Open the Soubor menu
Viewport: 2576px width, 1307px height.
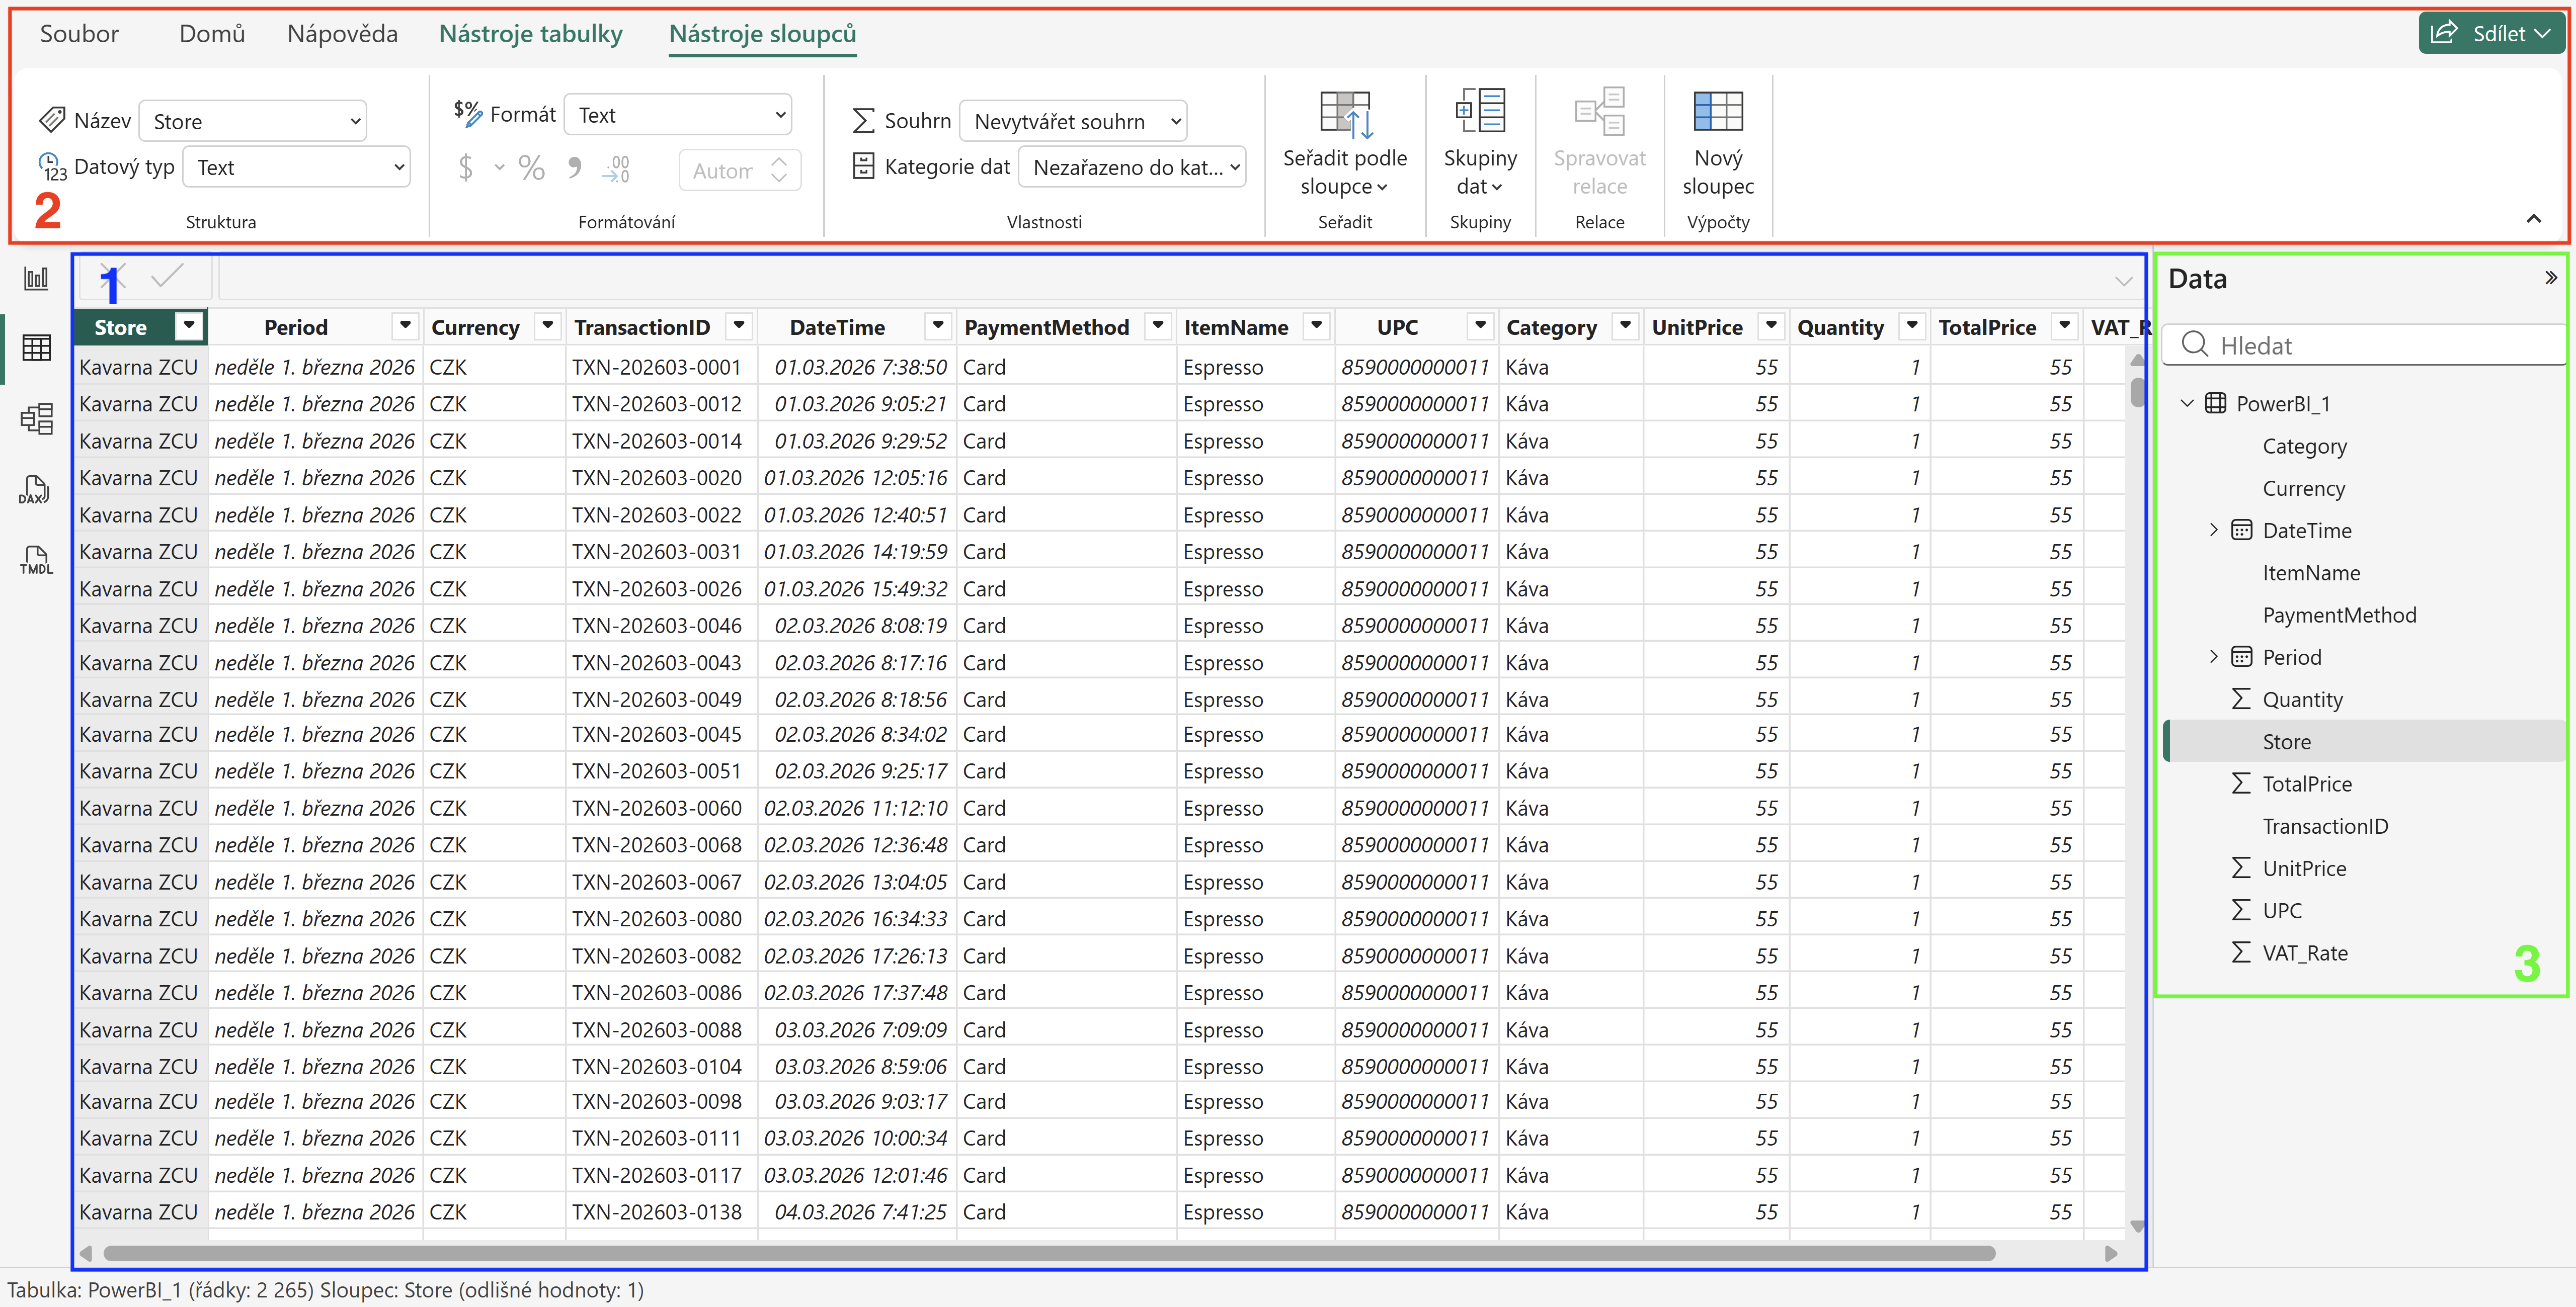pyautogui.click(x=79, y=34)
